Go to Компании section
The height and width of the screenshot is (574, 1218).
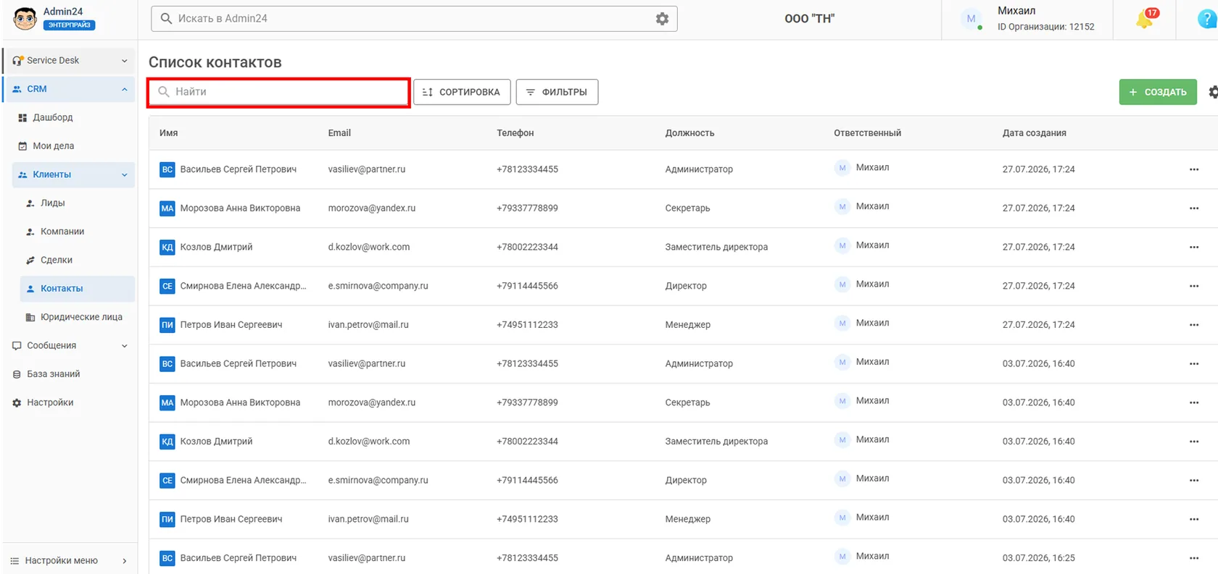coord(62,232)
